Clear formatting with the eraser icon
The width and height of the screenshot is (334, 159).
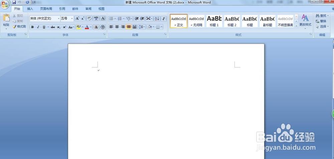89,18
